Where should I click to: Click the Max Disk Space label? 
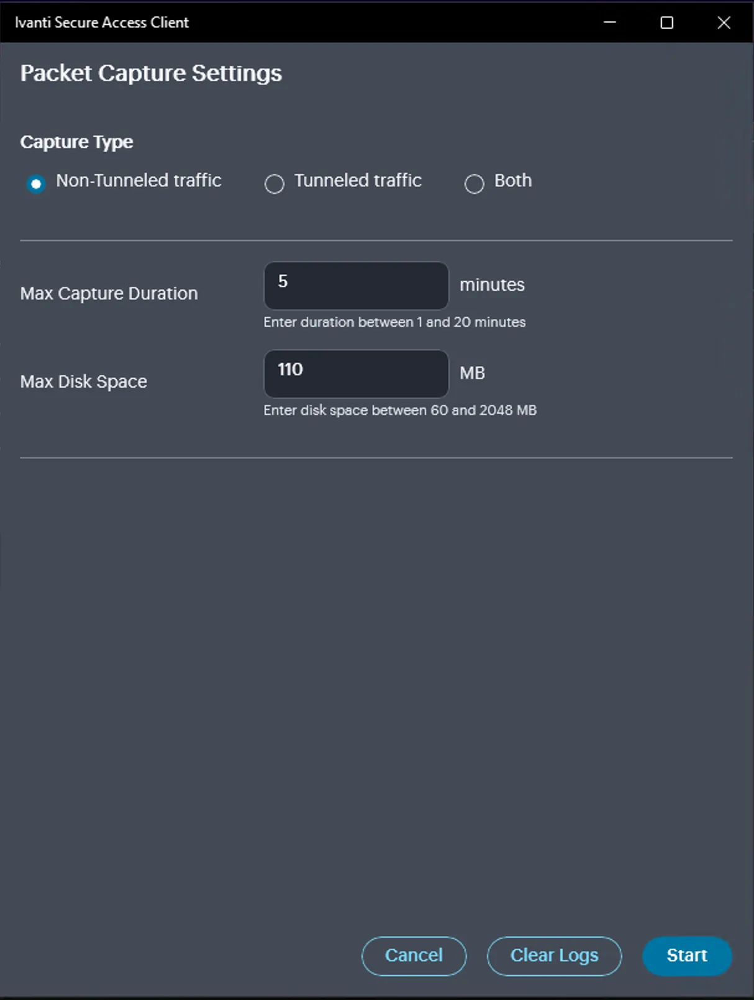(83, 381)
